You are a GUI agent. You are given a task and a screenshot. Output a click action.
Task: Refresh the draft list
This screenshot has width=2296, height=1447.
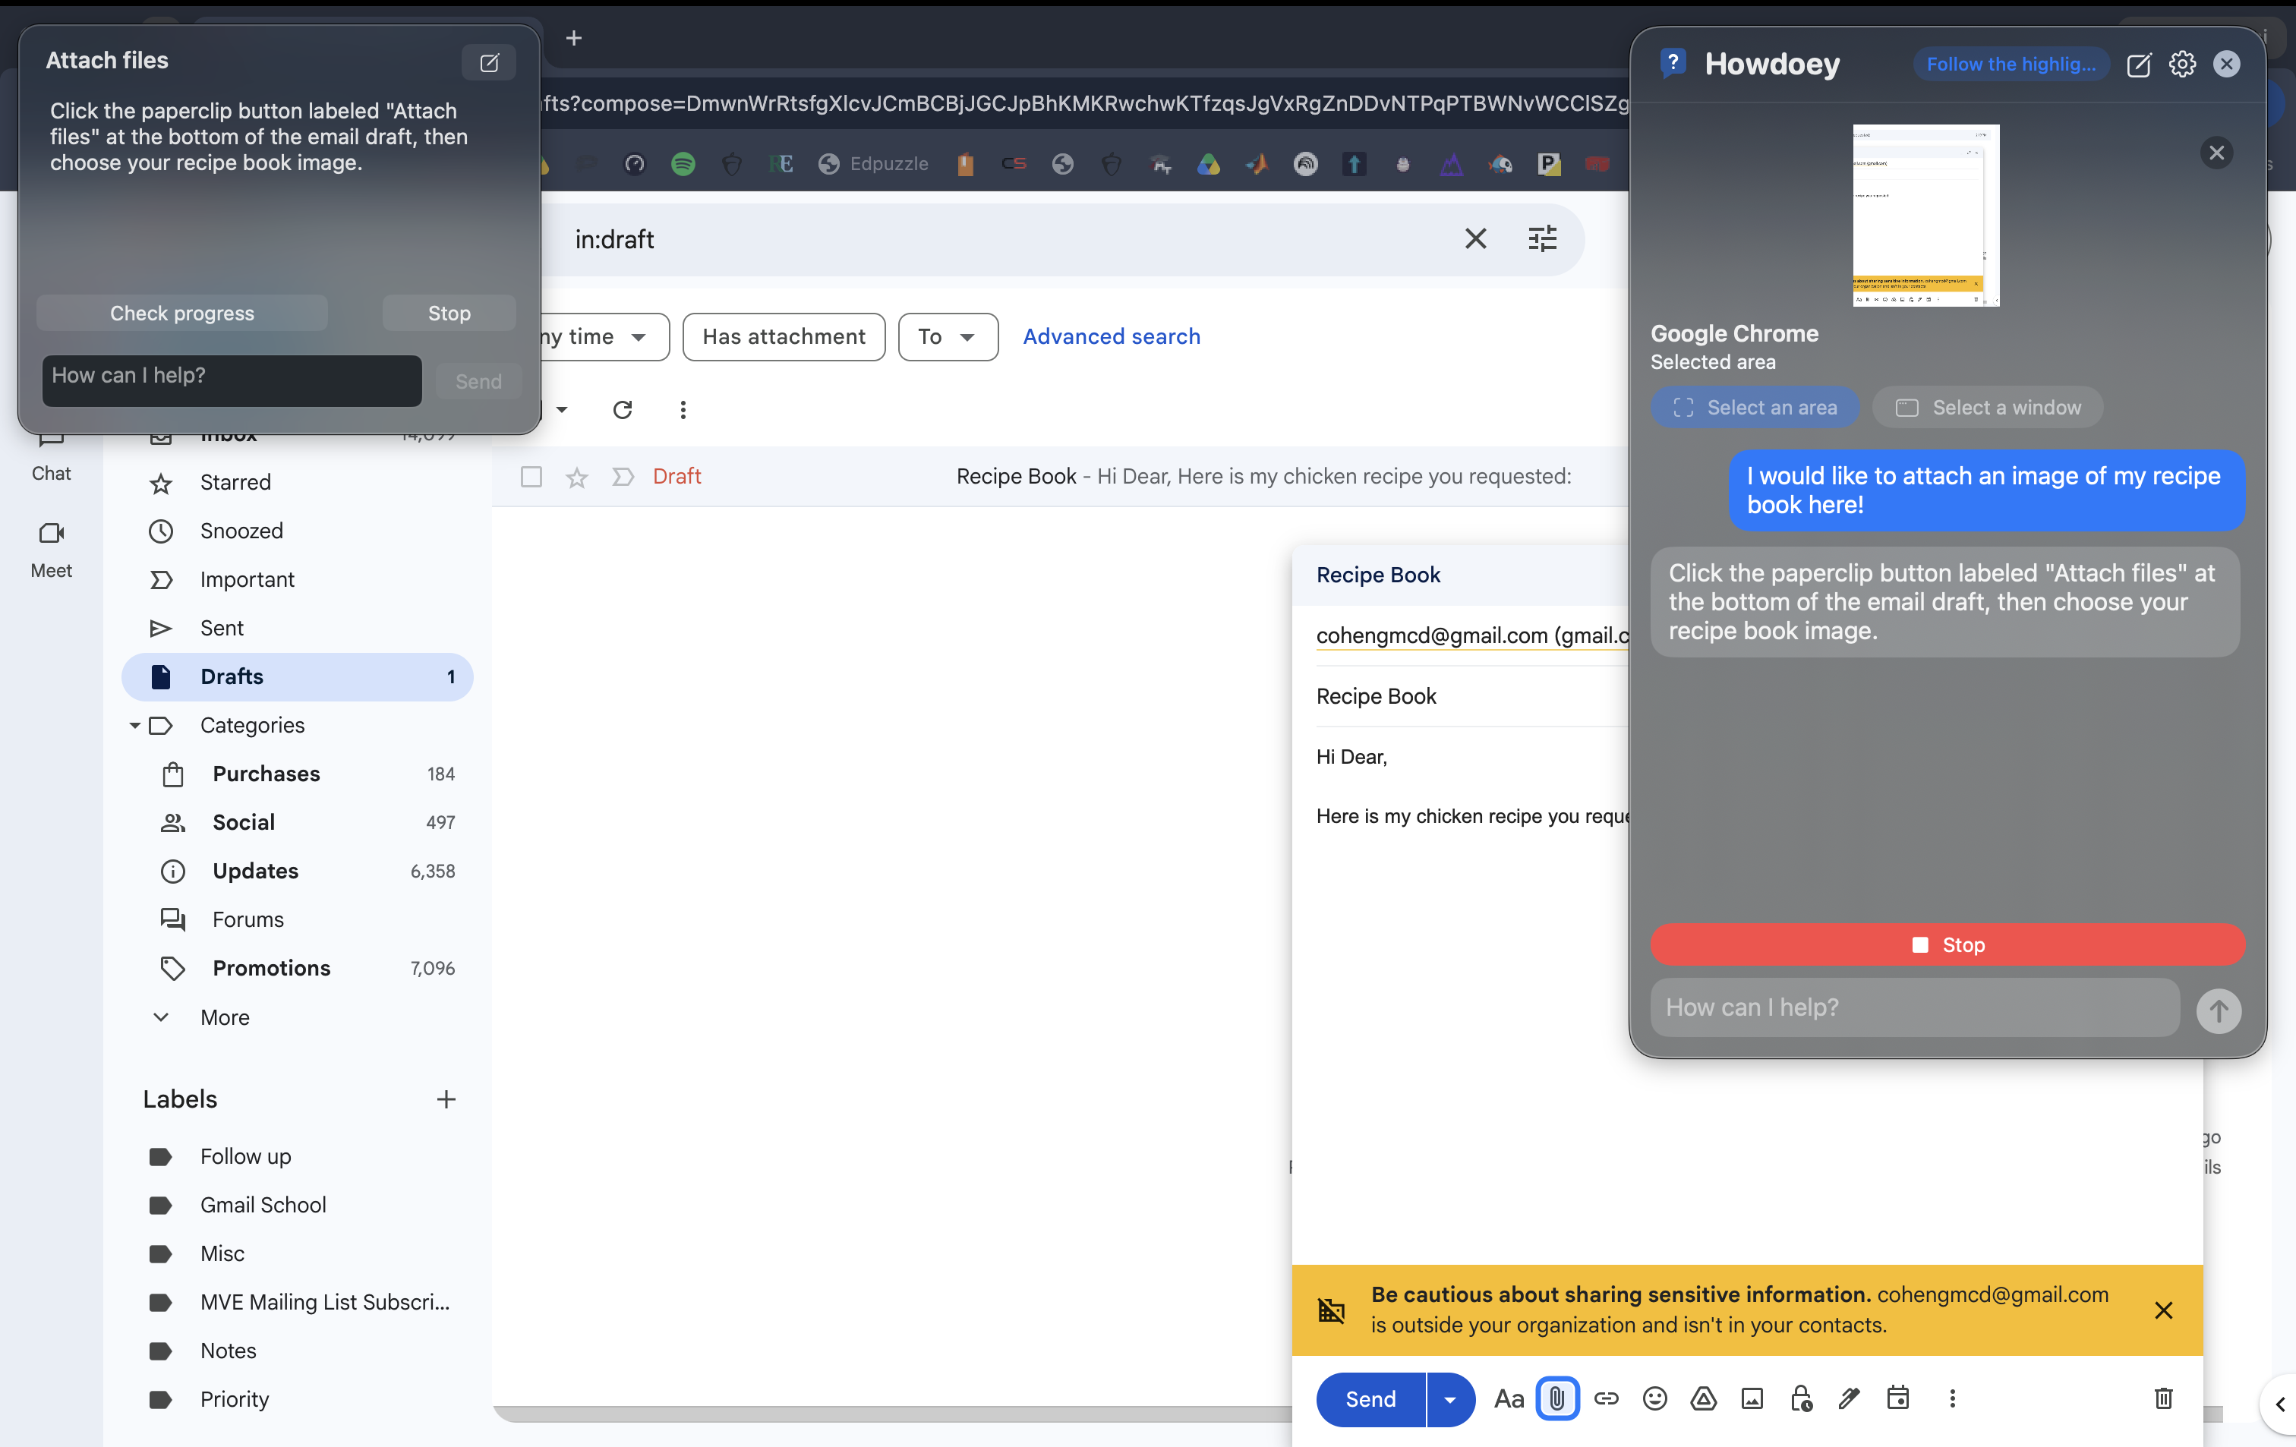[623, 410]
